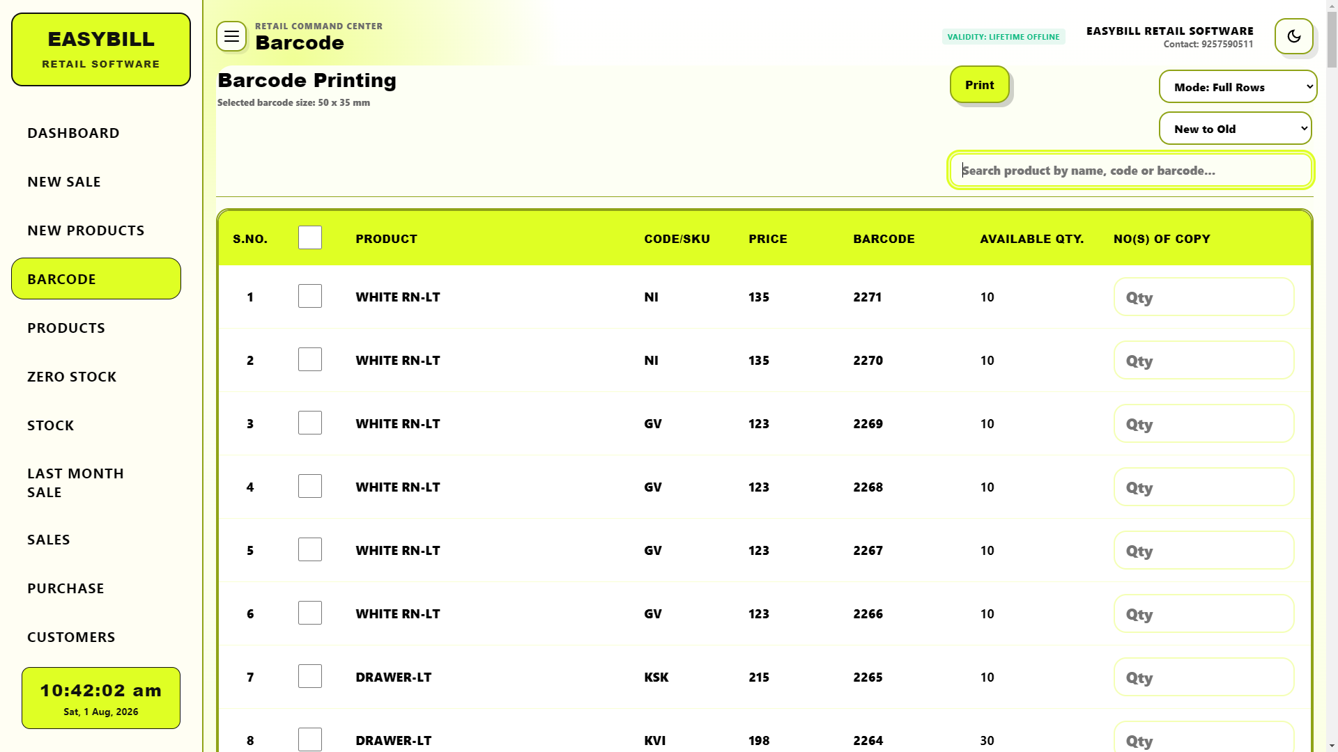The image size is (1338, 752).
Task: Tick checkbox for barcode 2266 row
Action: tap(310, 613)
